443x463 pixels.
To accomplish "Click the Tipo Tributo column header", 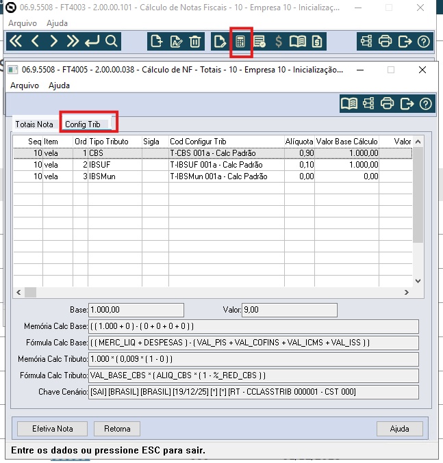I will point(115,142).
